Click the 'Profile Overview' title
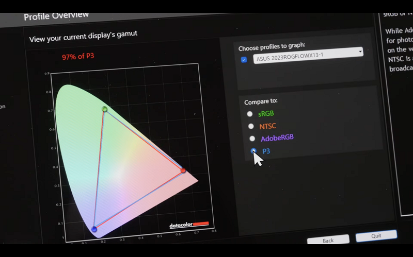The width and height of the screenshot is (413, 257). [x=56, y=16]
